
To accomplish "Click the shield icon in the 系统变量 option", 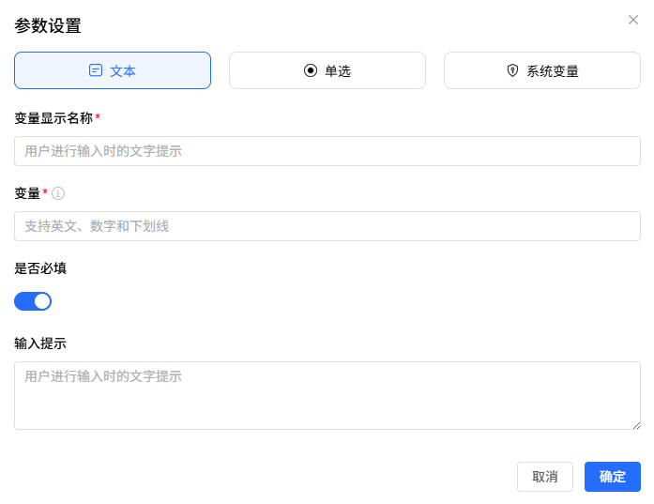I will pyautogui.click(x=512, y=70).
